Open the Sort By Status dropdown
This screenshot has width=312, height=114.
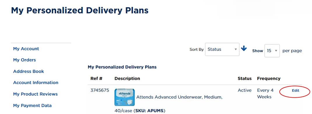click(222, 49)
